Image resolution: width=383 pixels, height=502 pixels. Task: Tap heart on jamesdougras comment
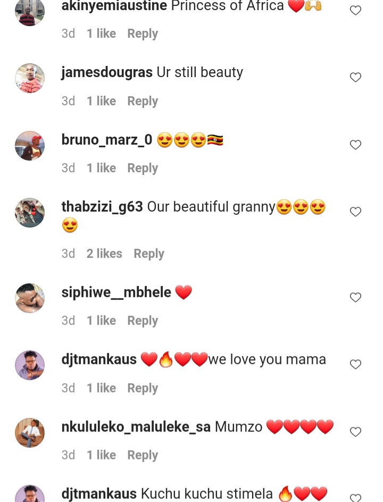tap(355, 77)
